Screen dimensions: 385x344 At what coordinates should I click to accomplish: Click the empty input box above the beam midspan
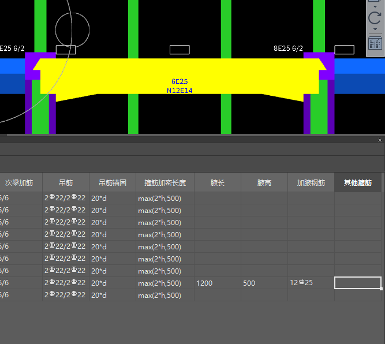[180, 50]
